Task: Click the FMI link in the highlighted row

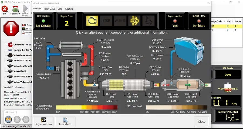Action: pyautogui.click(x=227, y=26)
